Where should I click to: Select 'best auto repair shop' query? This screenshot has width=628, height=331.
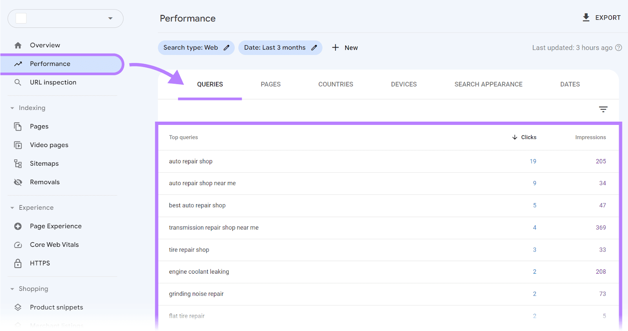389,205
